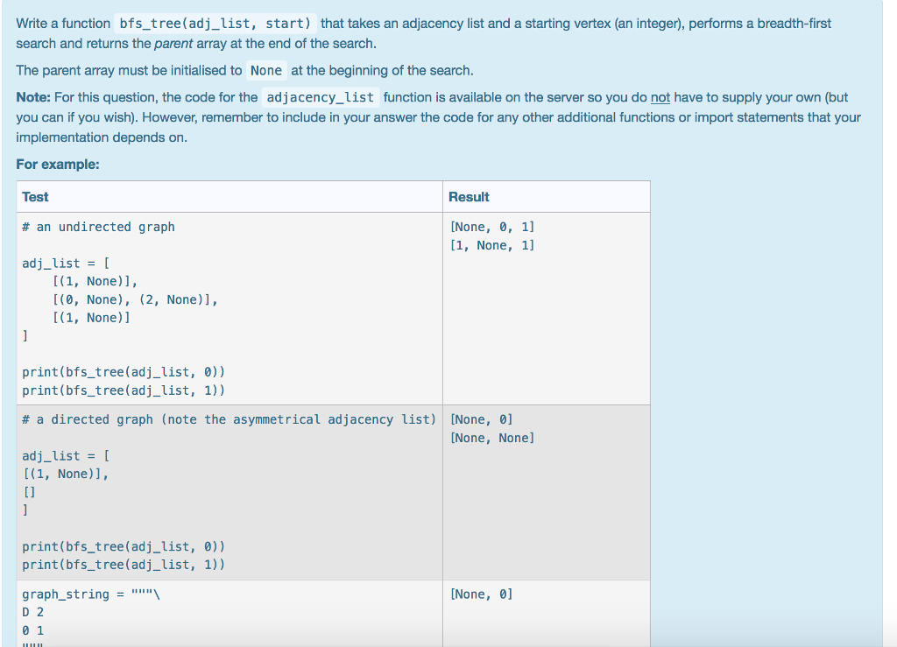Select the adjacency_list inline code snippet
The image size is (897, 647).
pyautogui.click(x=319, y=97)
